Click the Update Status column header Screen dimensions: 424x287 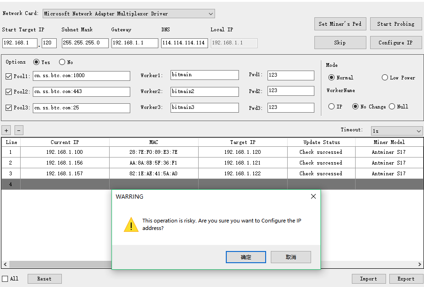pyautogui.click(x=321, y=142)
